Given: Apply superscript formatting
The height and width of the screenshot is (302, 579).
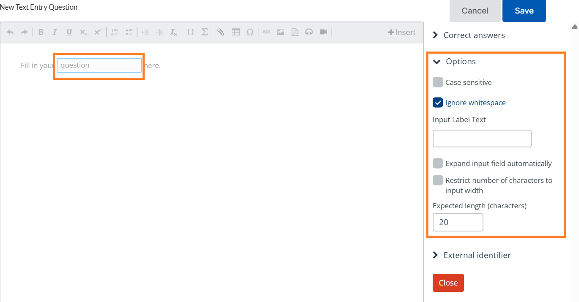Looking at the screenshot, I should coord(98,32).
